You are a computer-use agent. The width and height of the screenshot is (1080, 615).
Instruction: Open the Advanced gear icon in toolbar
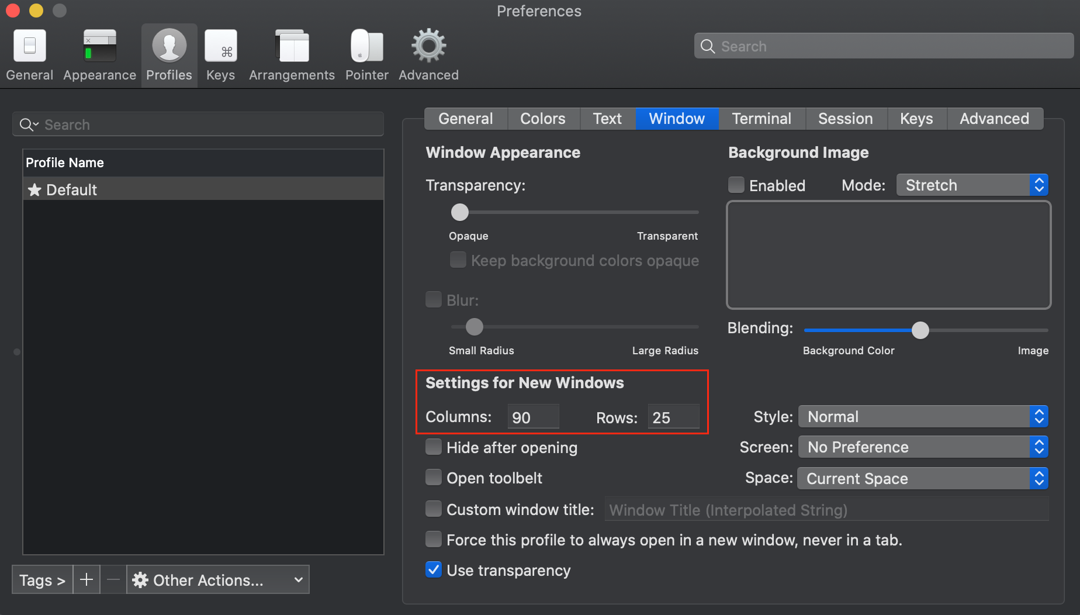point(428,46)
